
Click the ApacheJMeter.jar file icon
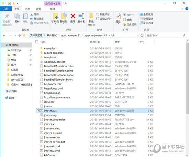click(42, 62)
